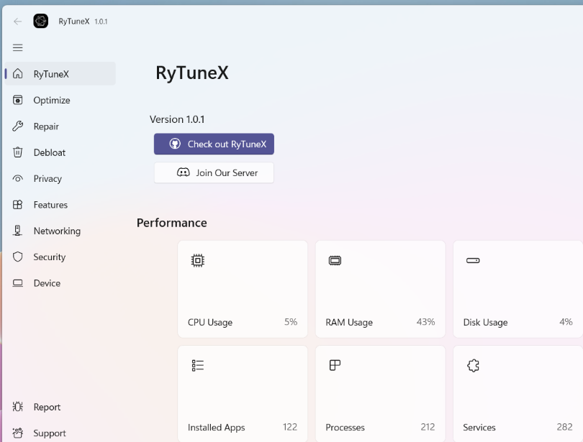The width and height of the screenshot is (583, 442).
Task: Open Support from the sidebar icon
Action: (17, 433)
